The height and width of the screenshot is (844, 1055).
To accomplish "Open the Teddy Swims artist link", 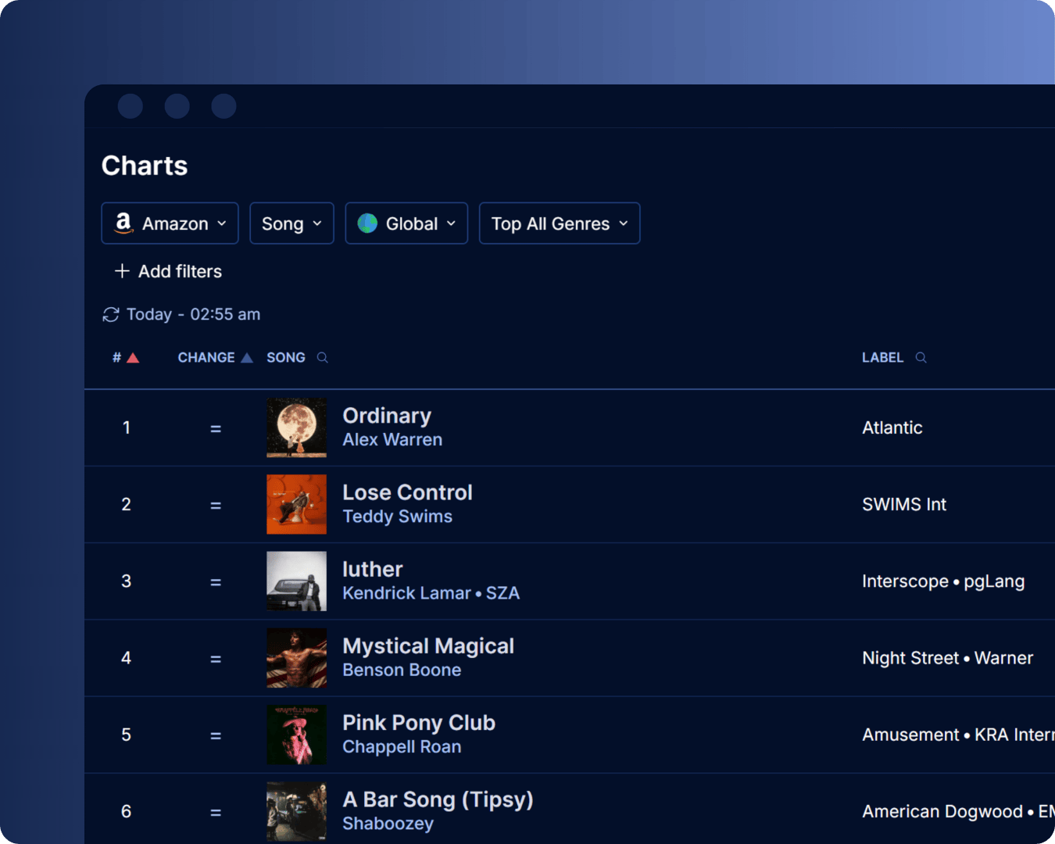I will tap(397, 516).
